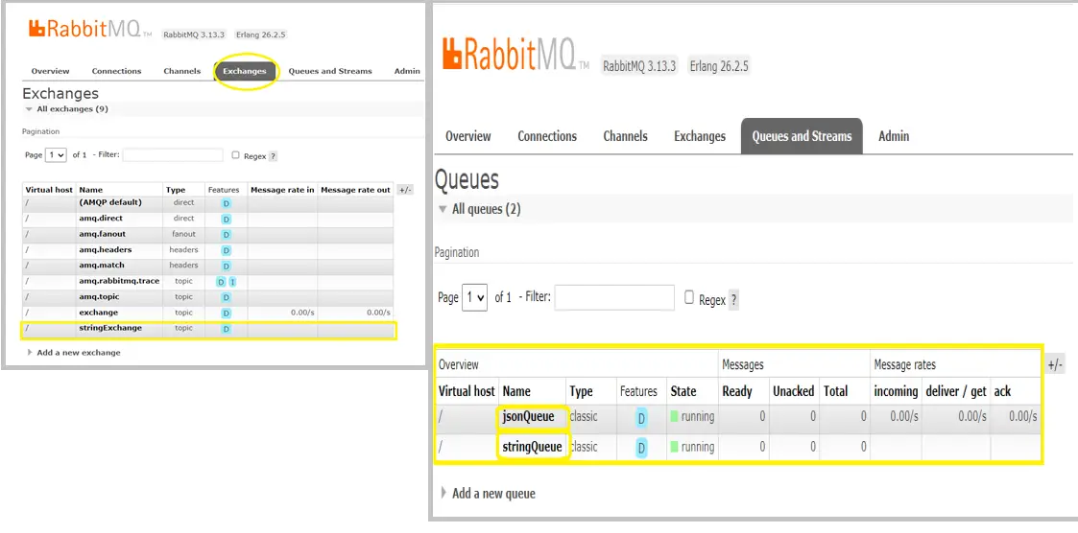Click the D feature badge for stringQueue
This screenshot has height=533, width=1078.
pos(640,448)
